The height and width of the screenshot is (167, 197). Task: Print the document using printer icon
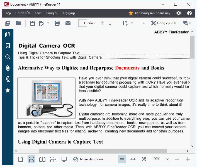point(57,23)
